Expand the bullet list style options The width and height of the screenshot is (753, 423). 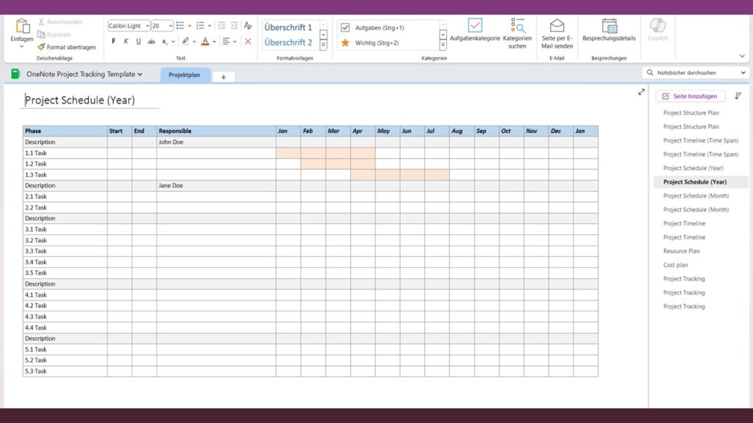coord(189,26)
